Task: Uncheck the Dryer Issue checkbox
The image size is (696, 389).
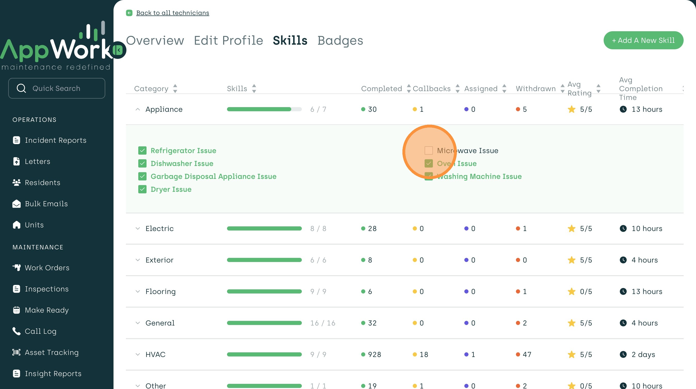Action: (142, 189)
